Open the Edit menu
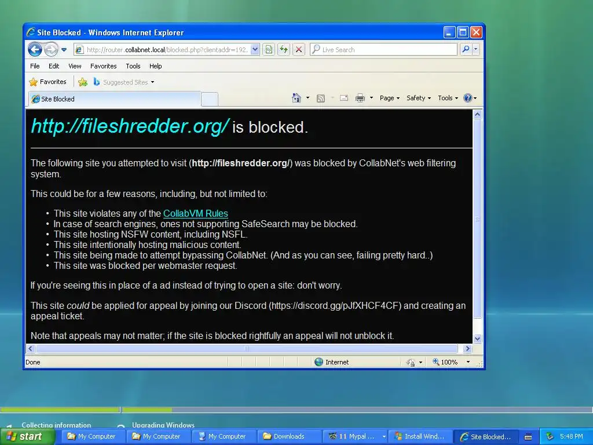The height and width of the screenshot is (445, 593). (x=54, y=66)
